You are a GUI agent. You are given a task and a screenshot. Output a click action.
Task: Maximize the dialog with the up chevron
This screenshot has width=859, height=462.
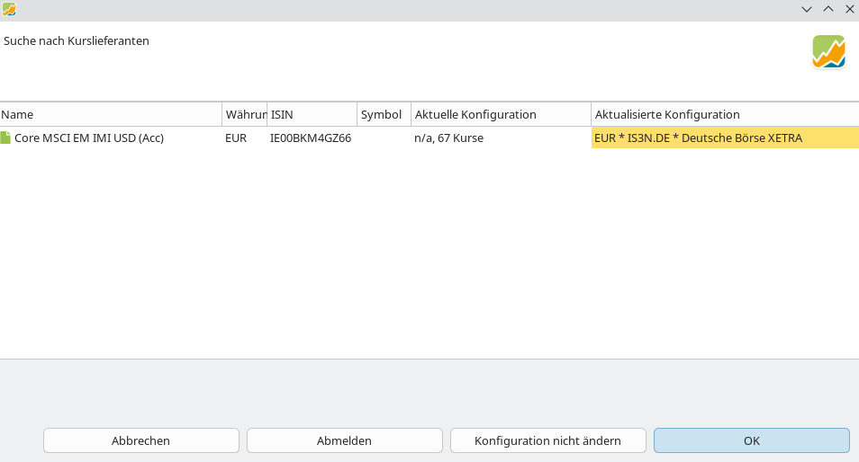828,9
